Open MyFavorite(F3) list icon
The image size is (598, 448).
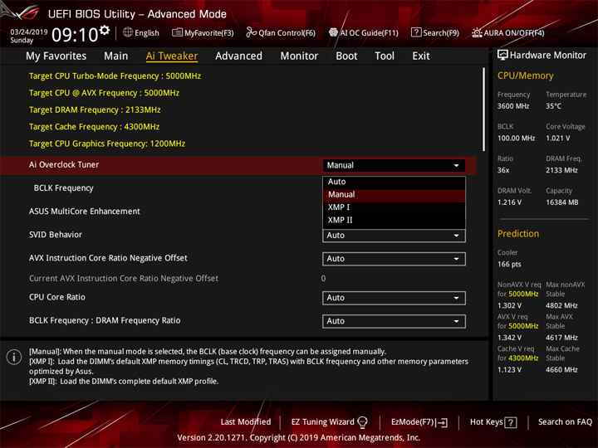coord(177,32)
